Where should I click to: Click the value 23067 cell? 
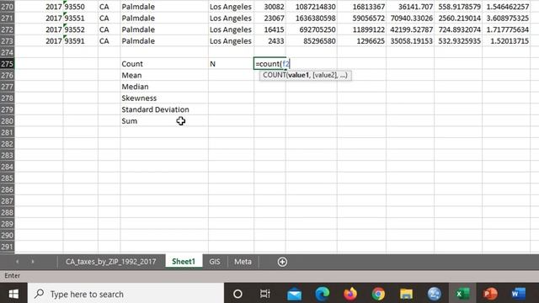coord(269,18)
